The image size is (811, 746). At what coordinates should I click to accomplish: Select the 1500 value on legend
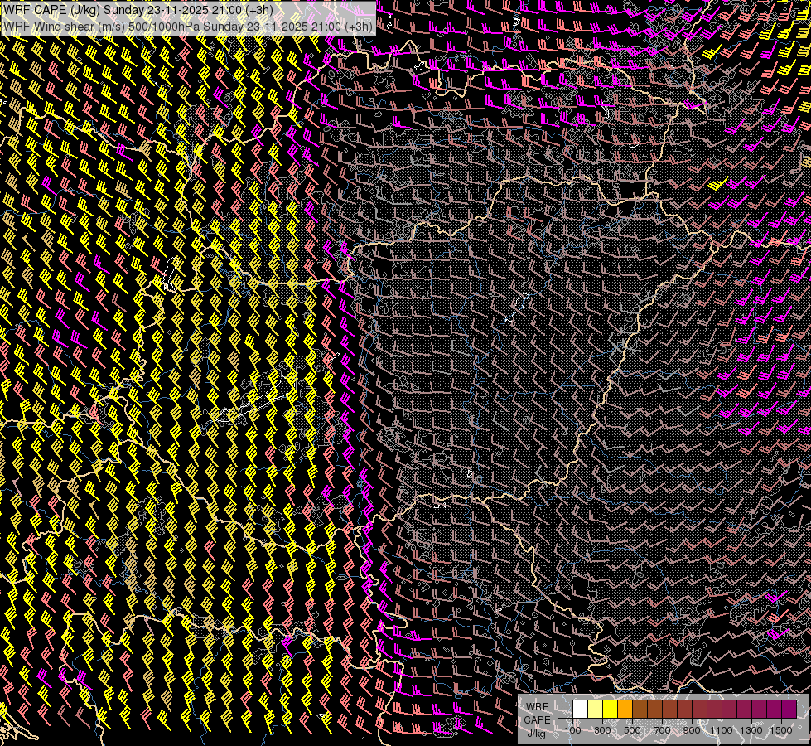[781, 730]
